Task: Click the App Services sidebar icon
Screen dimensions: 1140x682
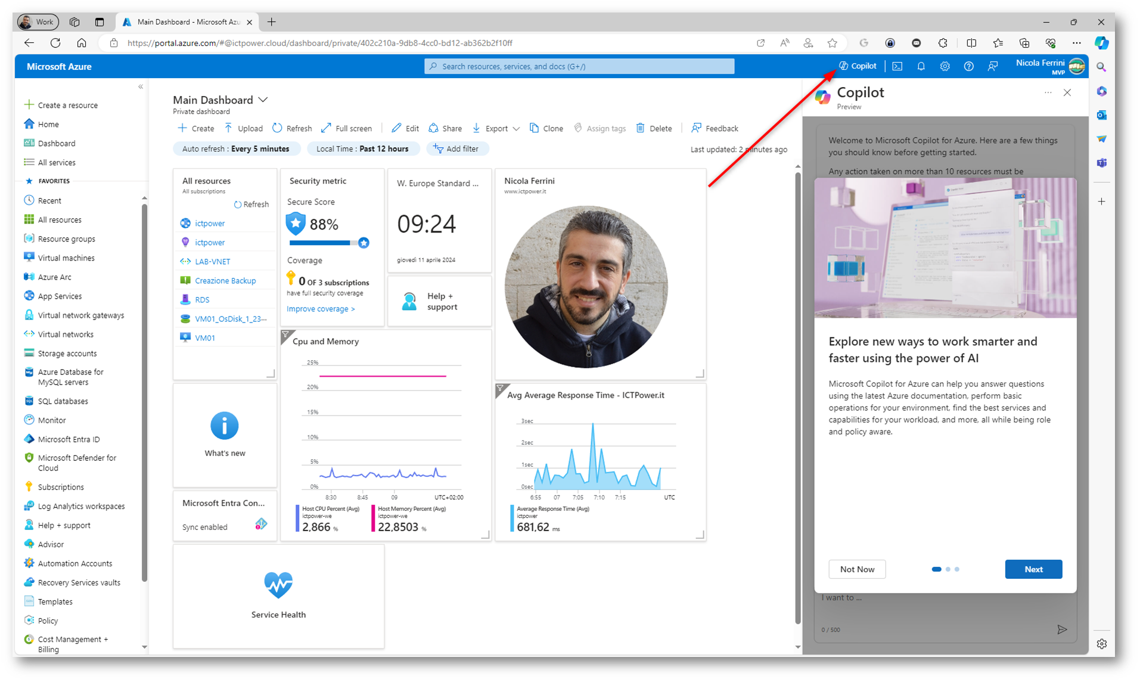Action: pyautogui.click(x=29, y=296)
